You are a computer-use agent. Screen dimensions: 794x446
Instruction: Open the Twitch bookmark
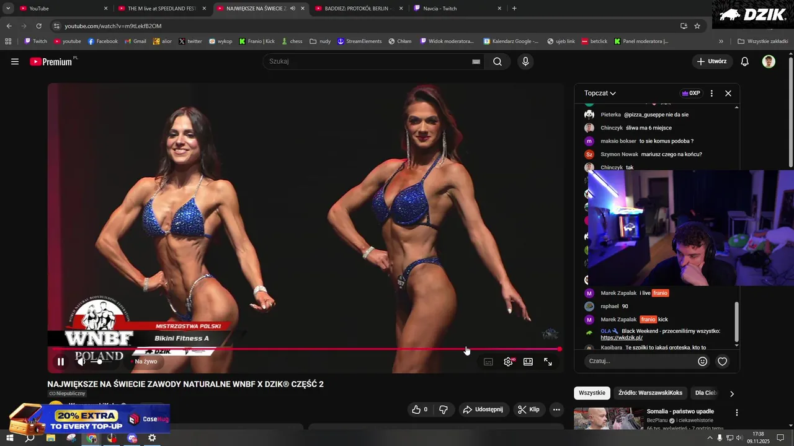coord(35,42)
